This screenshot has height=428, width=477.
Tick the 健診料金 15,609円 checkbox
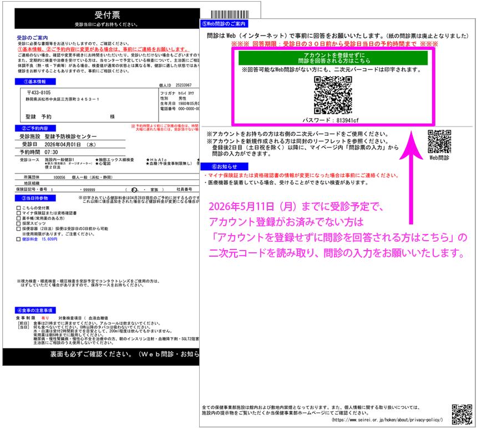tap(18, 240)
